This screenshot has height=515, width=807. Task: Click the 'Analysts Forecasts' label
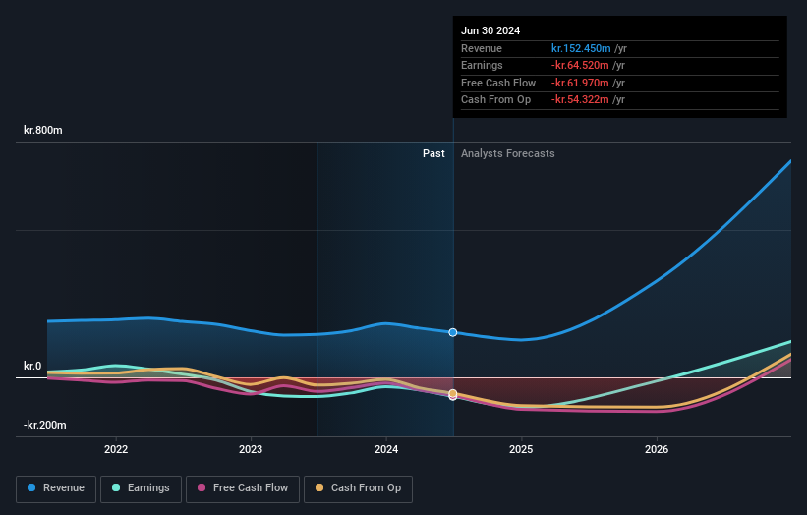508,153
